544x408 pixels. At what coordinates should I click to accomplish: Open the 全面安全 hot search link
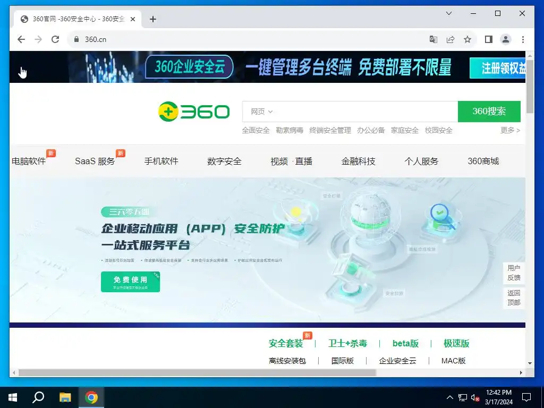[x=256, y=130]
